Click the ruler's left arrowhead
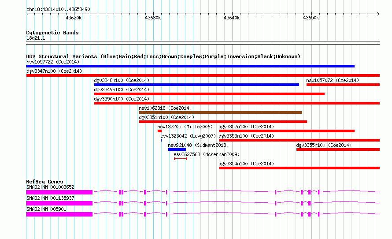The image size is (392, 239). 27,14
